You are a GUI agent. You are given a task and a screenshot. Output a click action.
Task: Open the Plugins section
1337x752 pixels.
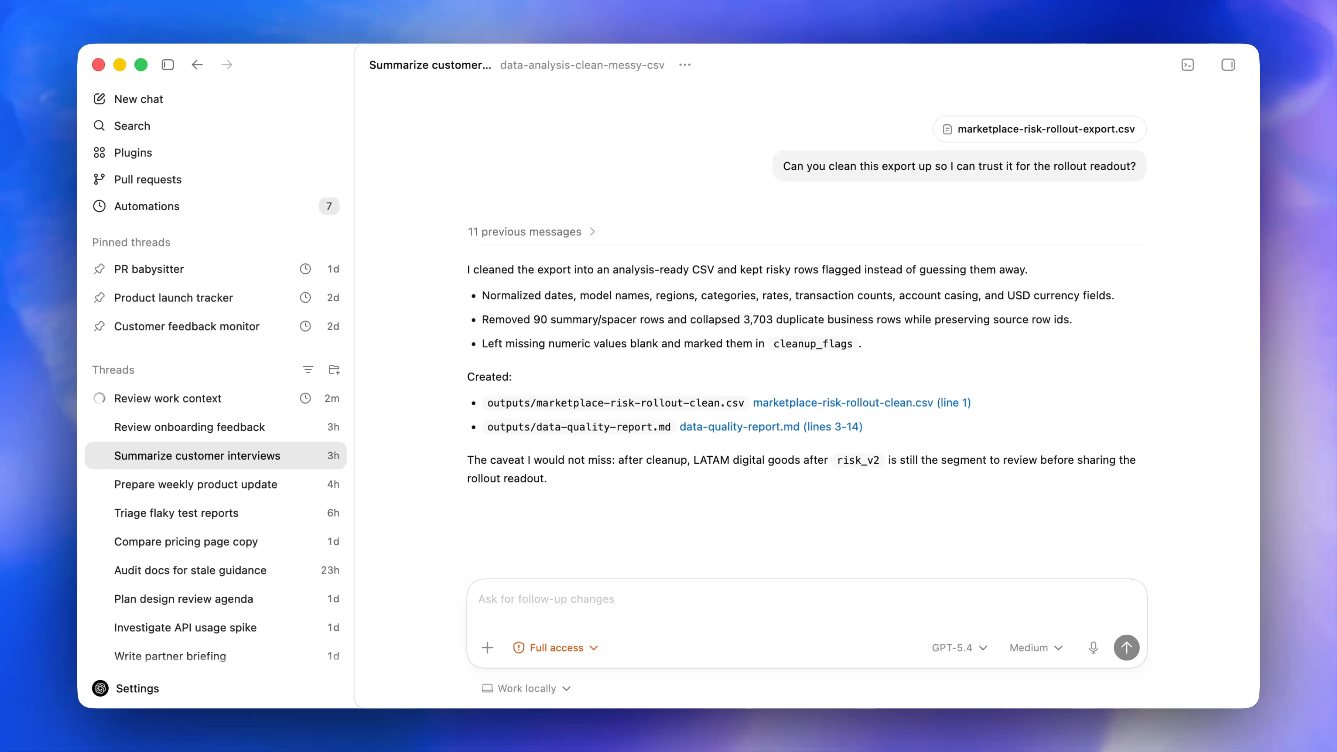(x=216, y=152)
